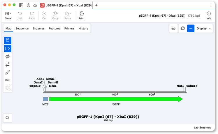Open the History tab
218x134 pixels.
[x=83, y=28]
